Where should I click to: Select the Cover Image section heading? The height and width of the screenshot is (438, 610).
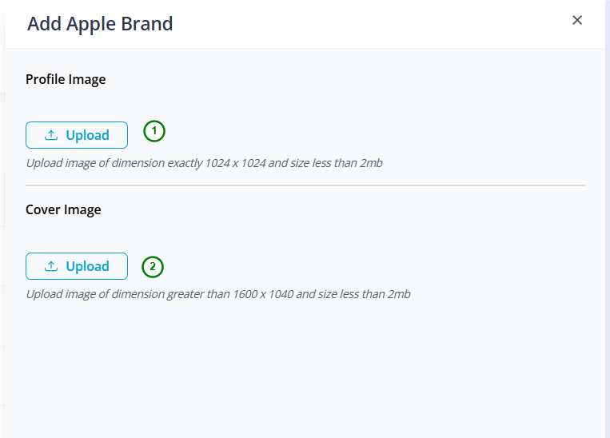[63, 209]
